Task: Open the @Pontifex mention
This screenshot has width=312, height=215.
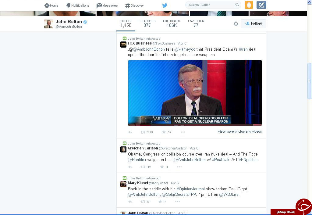Action: tap(137, 160)
